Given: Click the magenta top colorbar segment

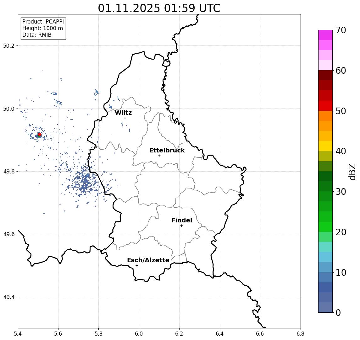Looking at the screenshot, I should pos(325,35).
